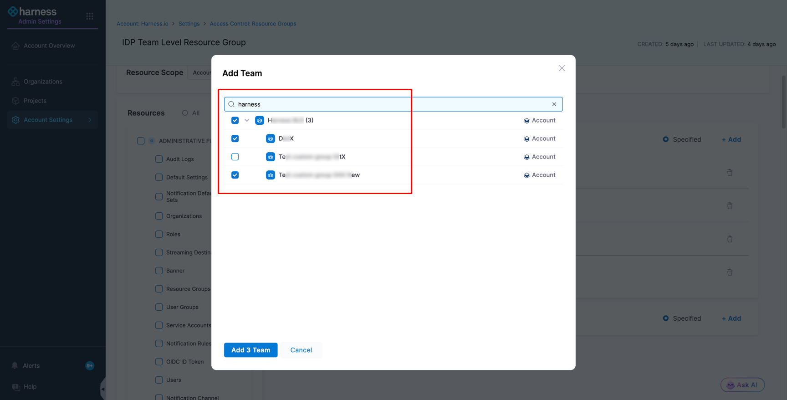Check the team row ending in tX
The image size is (787, 400).
(x=235, y=157)
